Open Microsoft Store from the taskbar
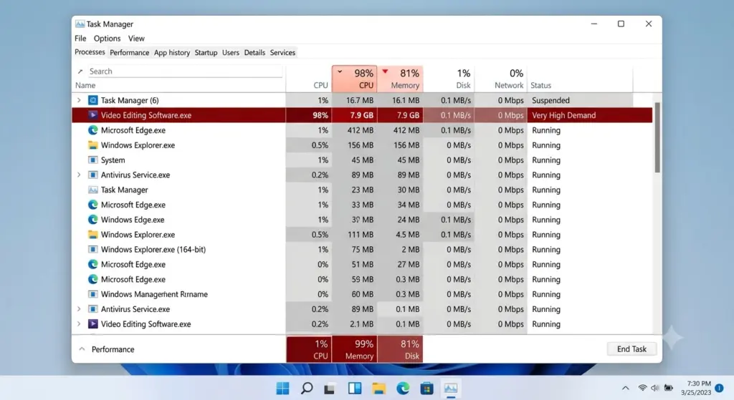734x400 pixels. coord(426,389)
